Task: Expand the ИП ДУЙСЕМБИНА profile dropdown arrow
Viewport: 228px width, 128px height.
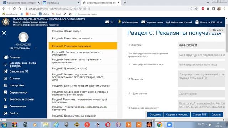Action: [35, 48]
